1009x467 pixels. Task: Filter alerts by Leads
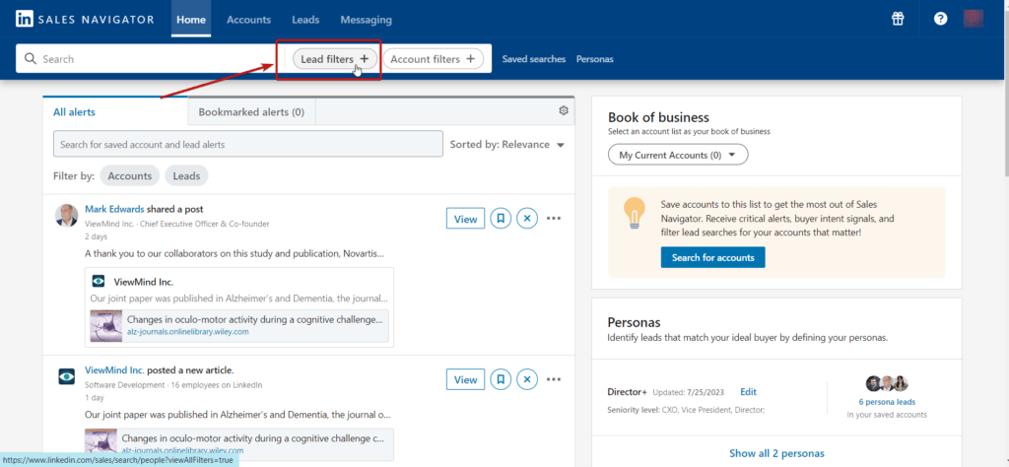point(186,175)
